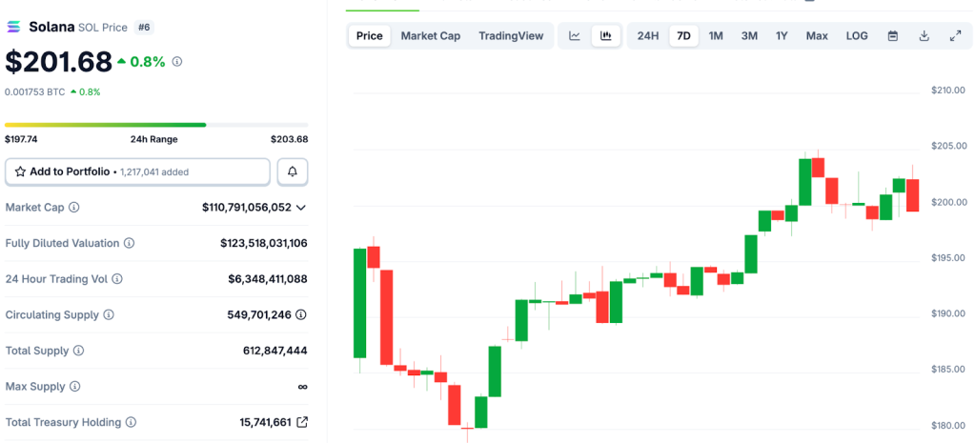Select the 1Y time range
Image resolution: width=976 pixels, height=443 pixels.
pos(782,36)
